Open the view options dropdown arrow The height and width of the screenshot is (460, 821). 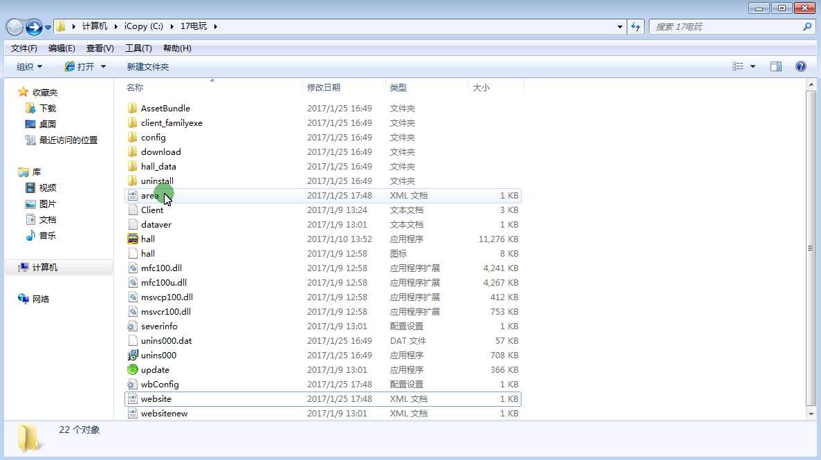(753, 66)
